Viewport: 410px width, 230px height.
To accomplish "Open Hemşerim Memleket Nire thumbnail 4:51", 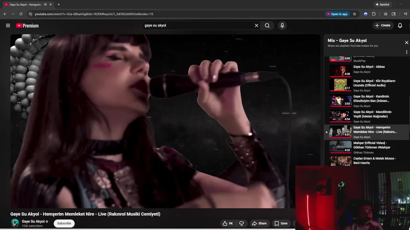I will [340, 131].
